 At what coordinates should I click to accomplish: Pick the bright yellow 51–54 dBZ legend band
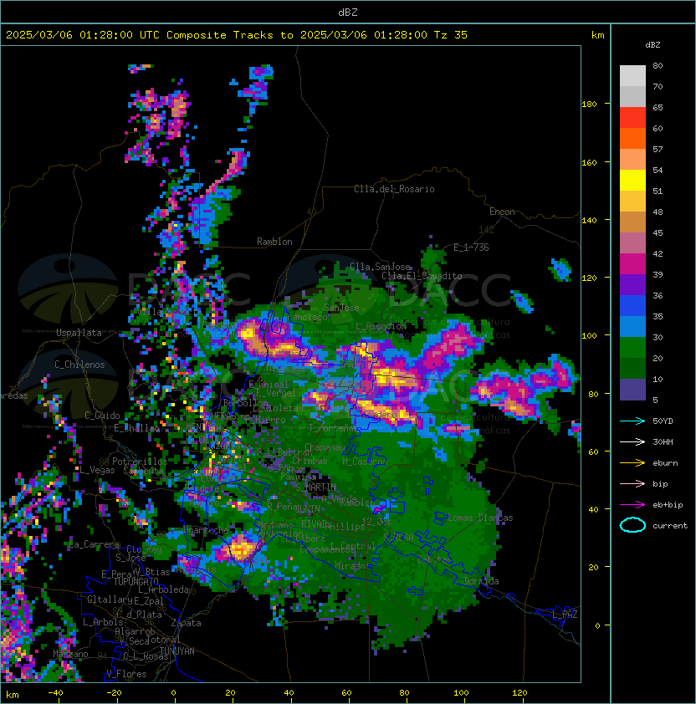(x=632, y=180)
